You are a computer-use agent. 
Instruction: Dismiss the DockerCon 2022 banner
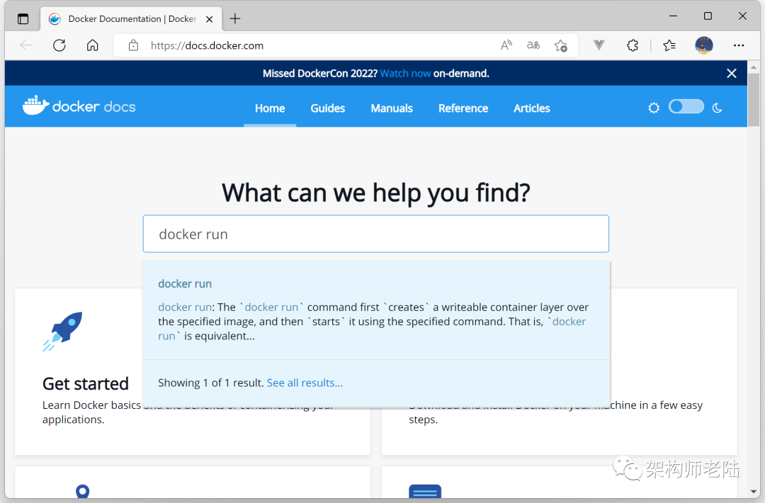pos(731,73)
